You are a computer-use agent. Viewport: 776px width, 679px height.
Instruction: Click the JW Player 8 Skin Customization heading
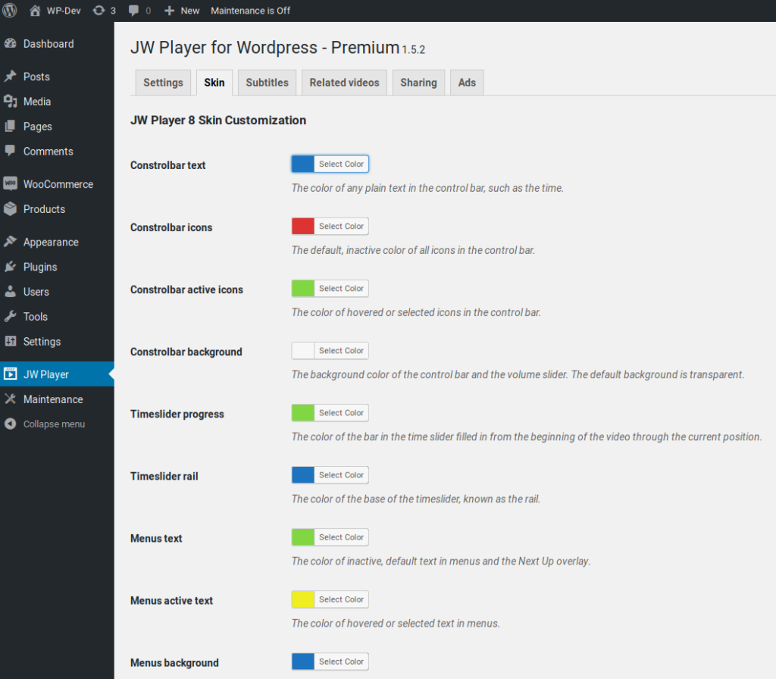(x=218, y=120)
